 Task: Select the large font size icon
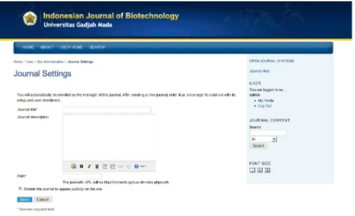267,170
